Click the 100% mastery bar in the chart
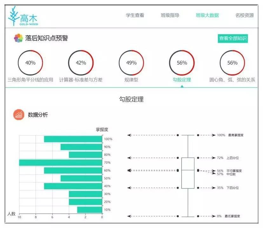The height and width of the screenshot is (228, 263). [x=73, y=139]
